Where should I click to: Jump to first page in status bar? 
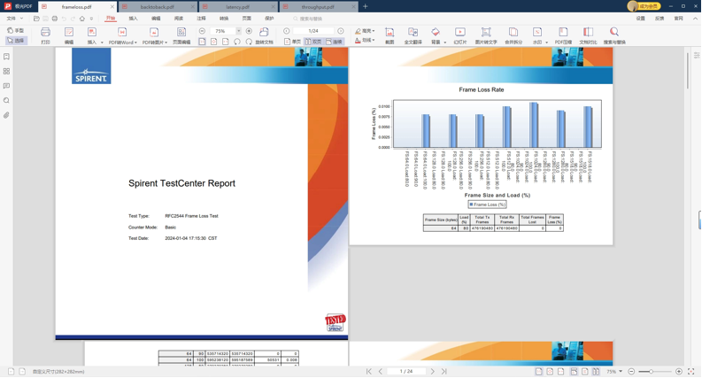pos(369,371)
